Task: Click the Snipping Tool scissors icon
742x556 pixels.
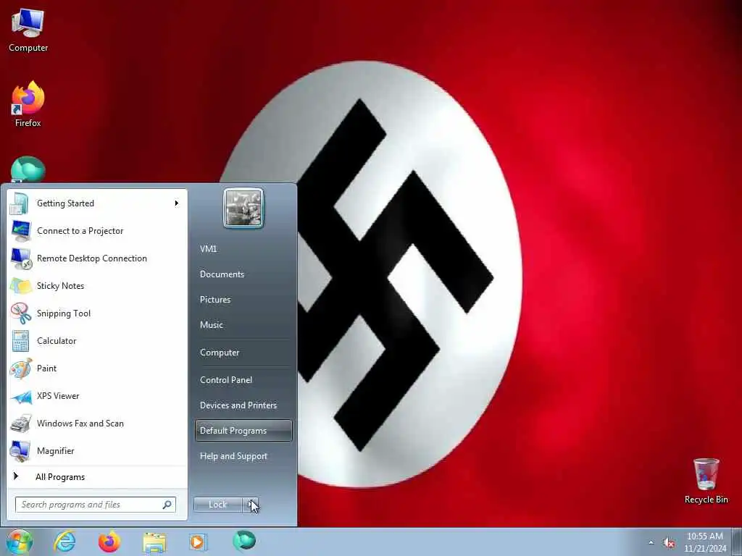Action: 21,313
